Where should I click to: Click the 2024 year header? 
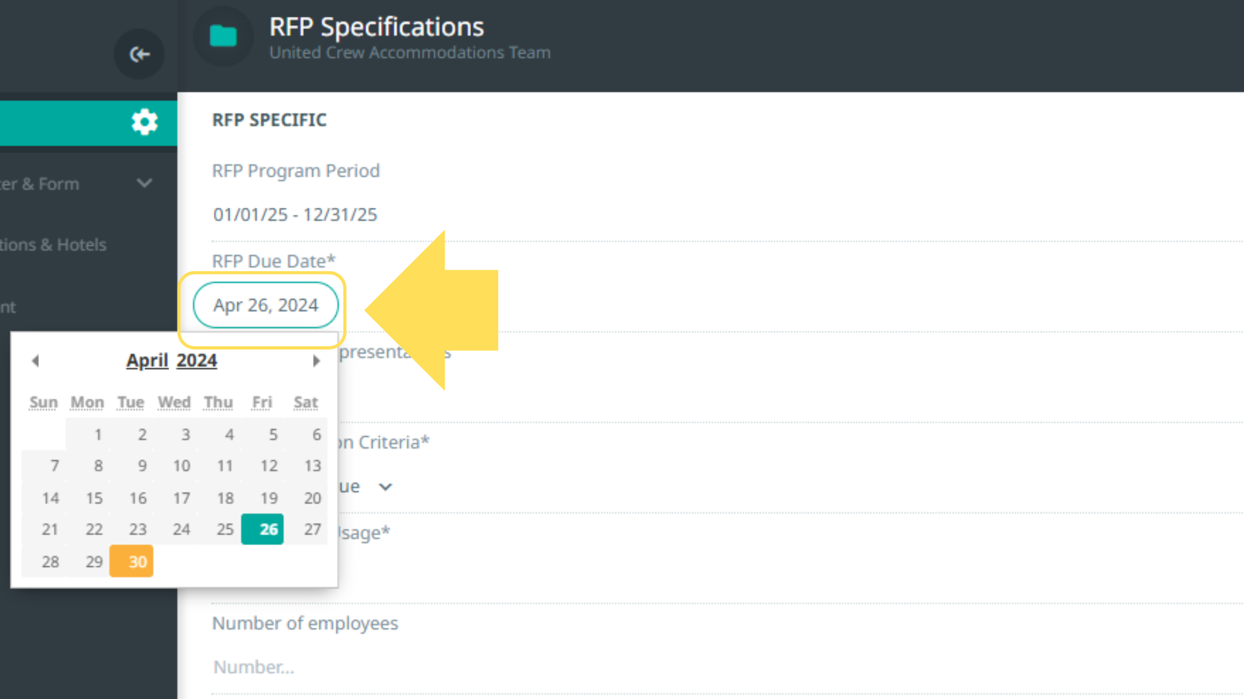[x=196, y=361]
